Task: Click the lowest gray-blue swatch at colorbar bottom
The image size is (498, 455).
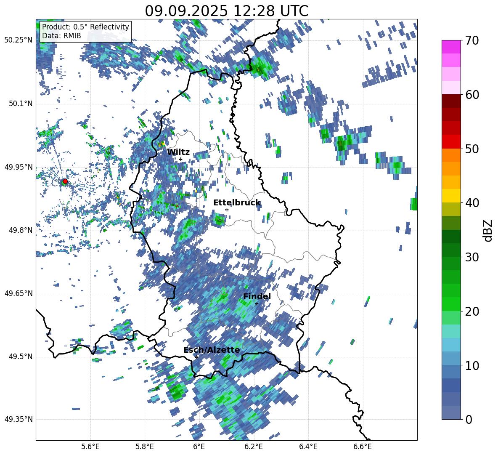Action: (451, 412)
